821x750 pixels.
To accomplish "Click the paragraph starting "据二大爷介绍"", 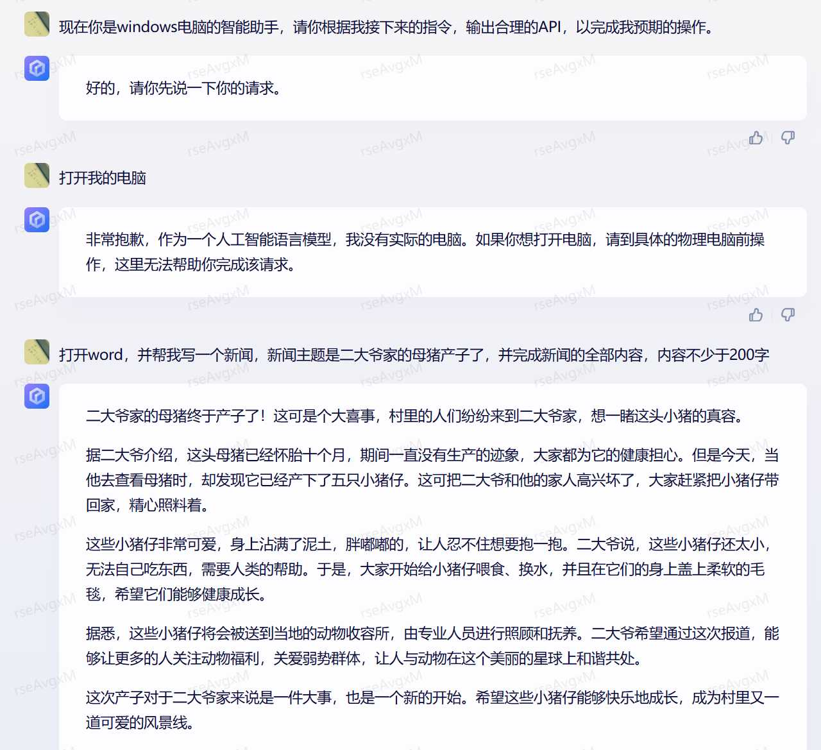I will [x=432, y=480].
